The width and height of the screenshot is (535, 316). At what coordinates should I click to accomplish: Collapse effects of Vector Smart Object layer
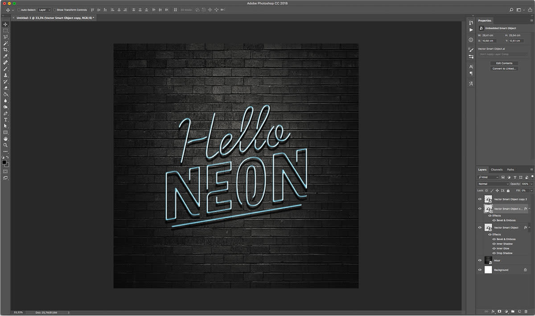529,227
